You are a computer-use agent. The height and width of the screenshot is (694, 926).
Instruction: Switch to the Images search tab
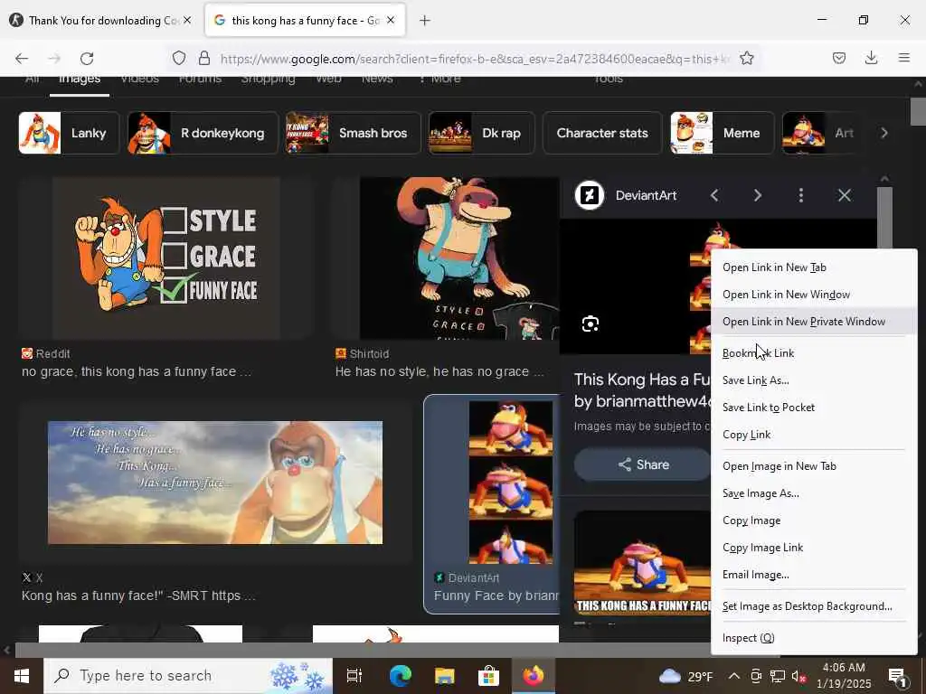coord(80,80)
